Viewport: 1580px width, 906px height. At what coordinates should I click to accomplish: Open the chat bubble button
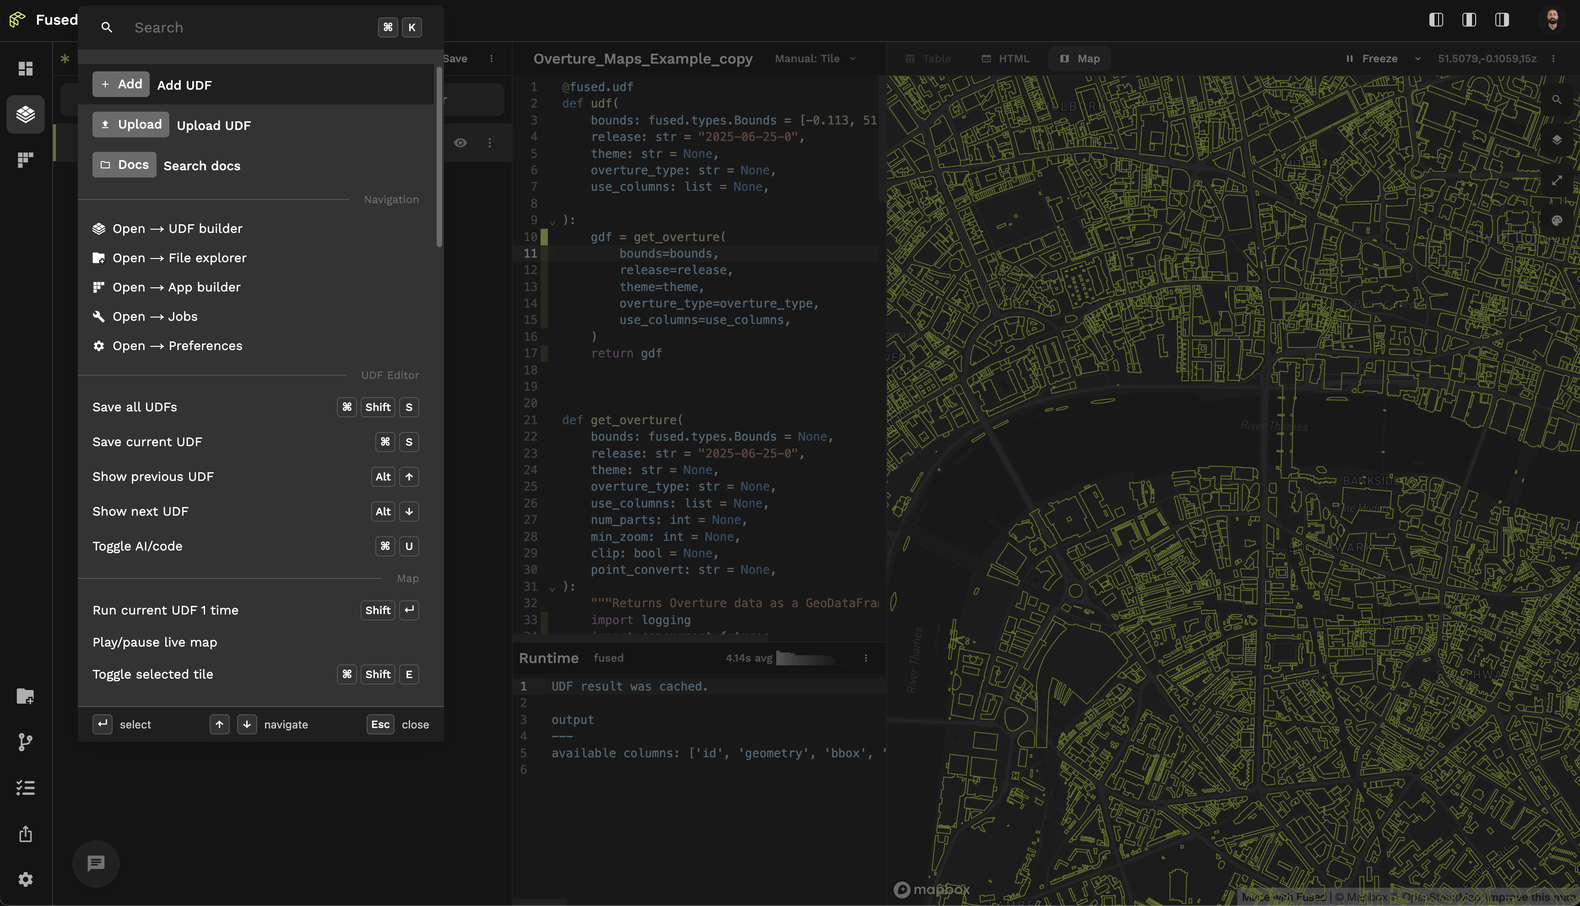[x=96, y=863]
